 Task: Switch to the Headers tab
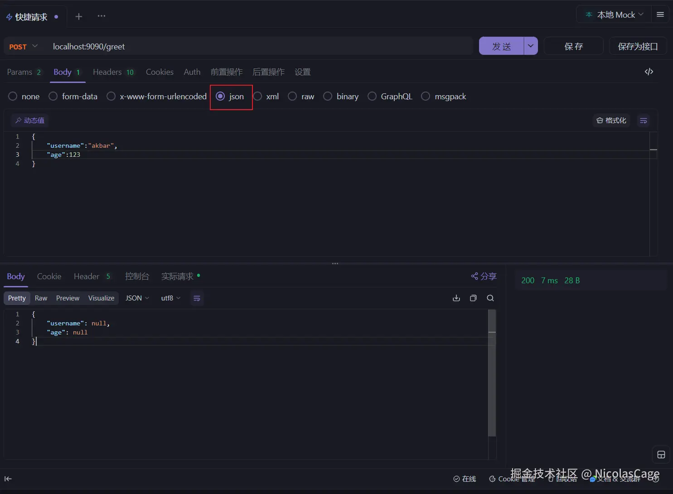(113, 72)
